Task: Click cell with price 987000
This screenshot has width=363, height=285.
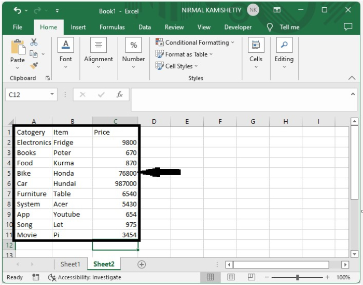Action: (x=115, y=183)
